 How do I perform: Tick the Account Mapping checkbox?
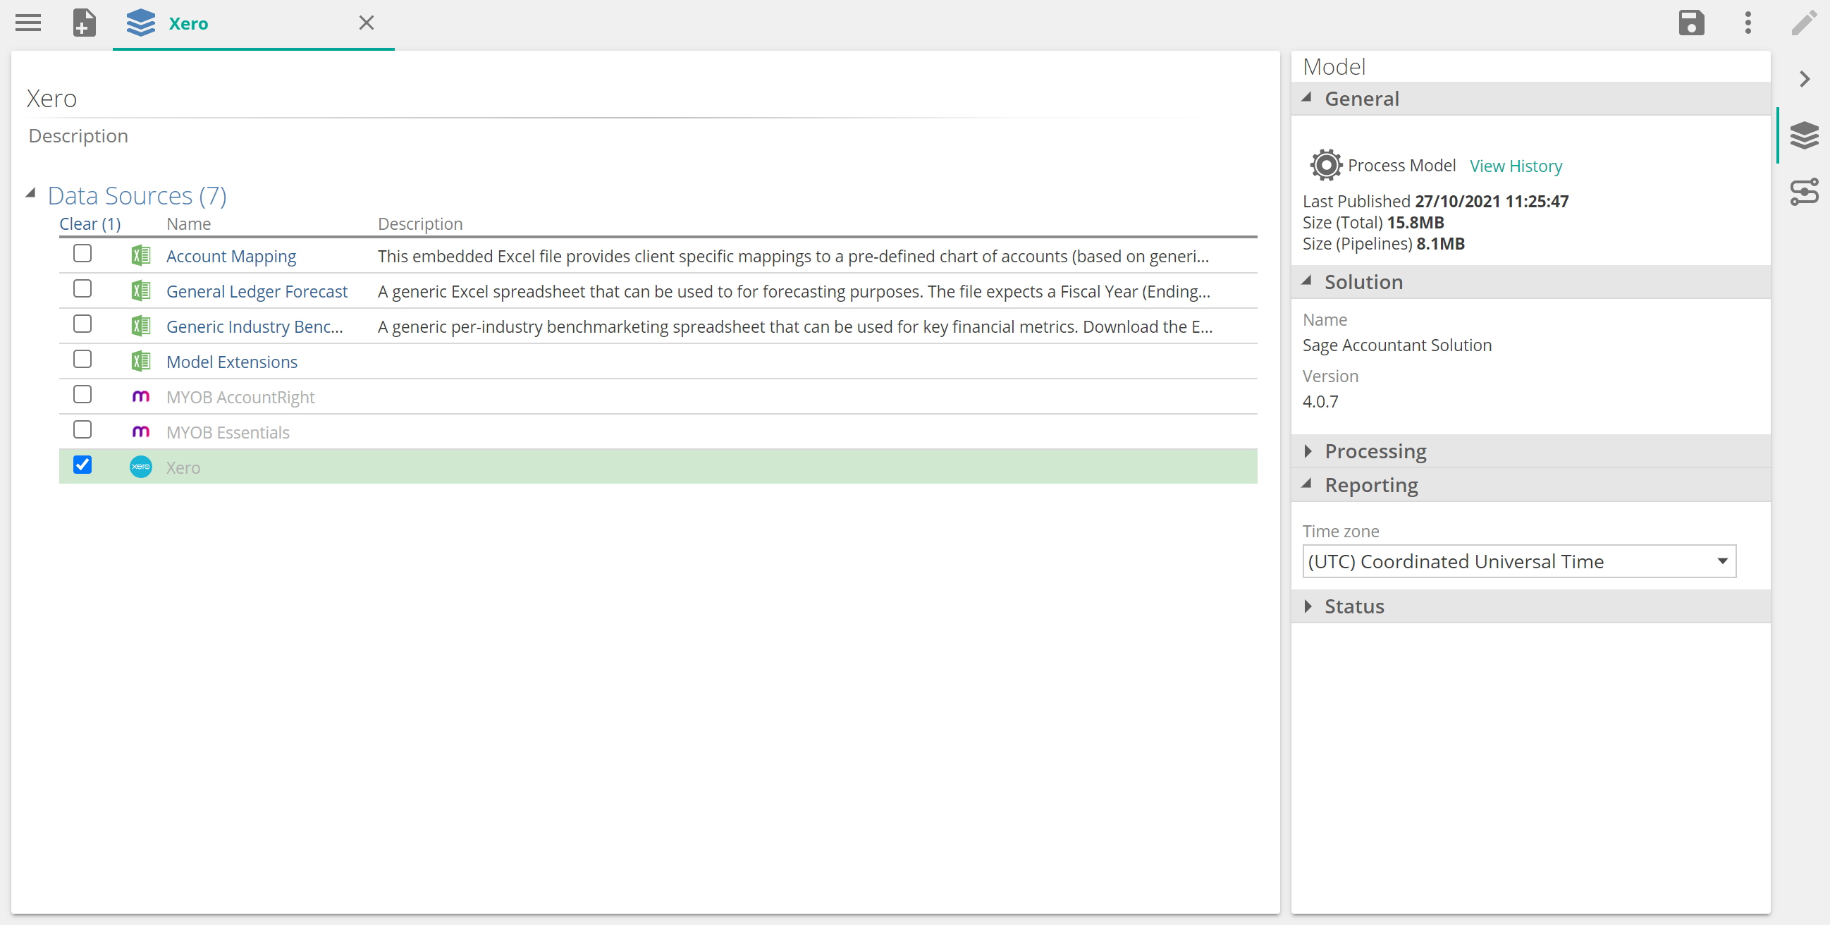point(82,253)
